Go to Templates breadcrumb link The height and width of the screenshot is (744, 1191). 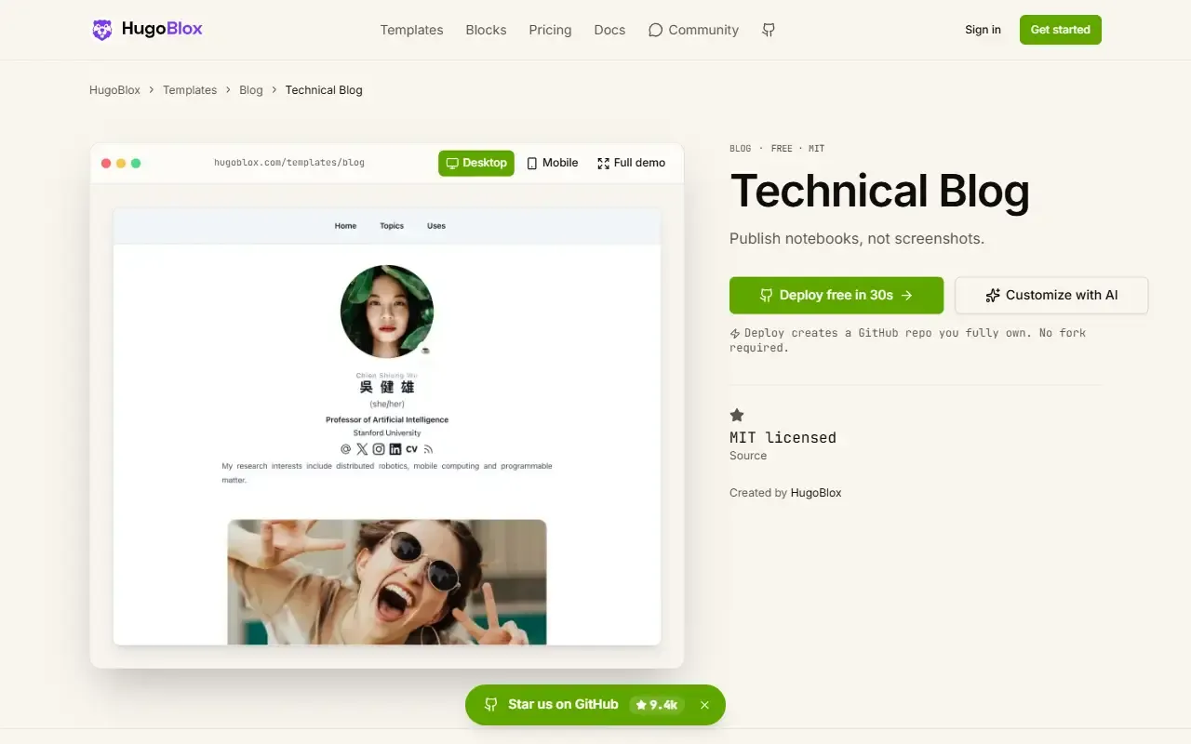[190, 90]
